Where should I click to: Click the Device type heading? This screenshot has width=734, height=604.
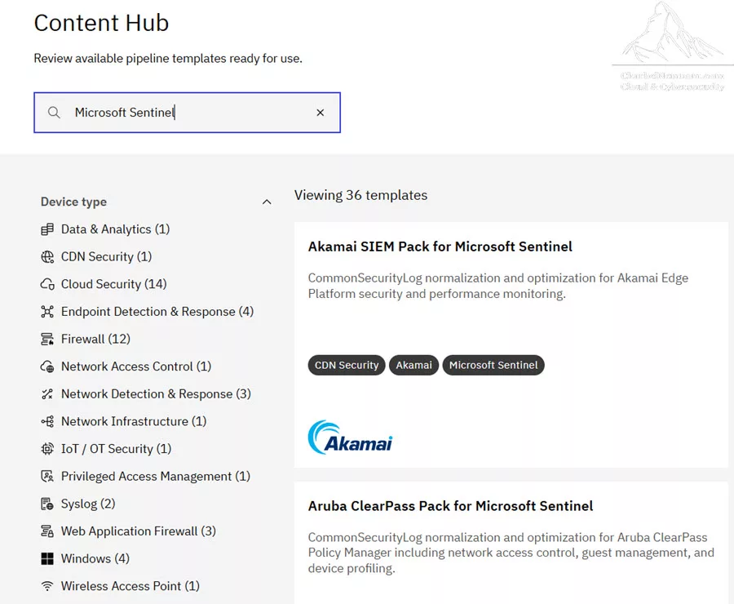[73, 202]
